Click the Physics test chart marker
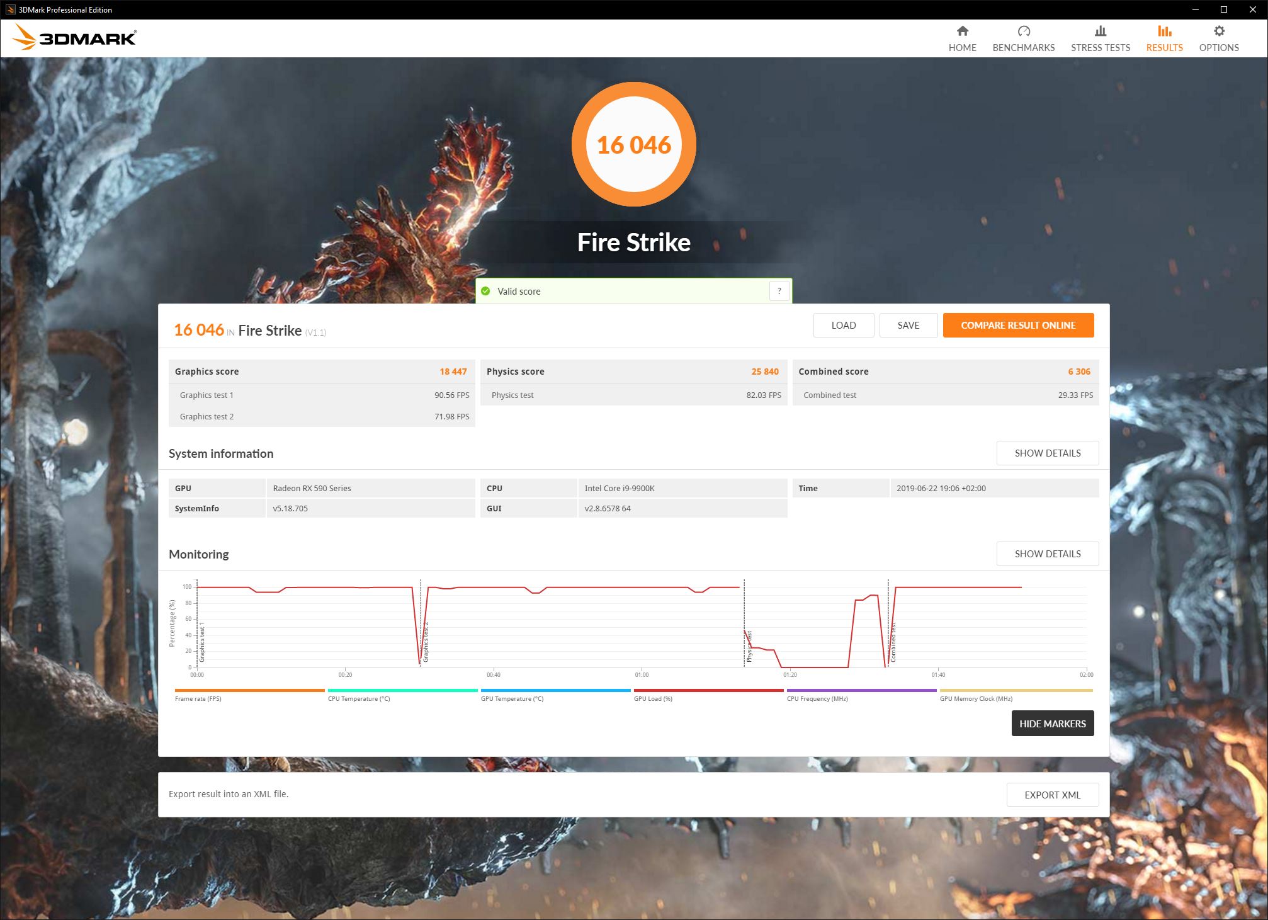1268x920 pixels. click(x=749, y=646)
